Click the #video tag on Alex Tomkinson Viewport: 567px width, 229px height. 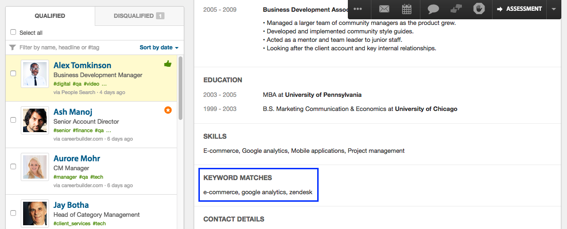91,84
